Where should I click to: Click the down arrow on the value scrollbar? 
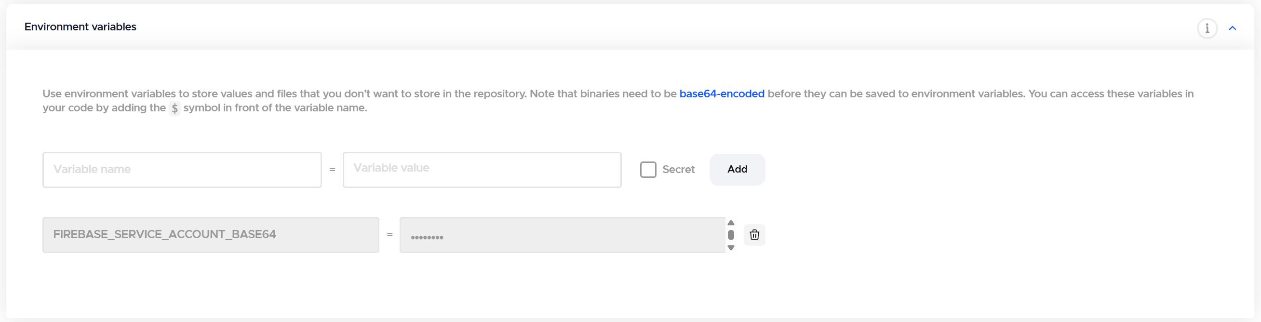[731, 248]
